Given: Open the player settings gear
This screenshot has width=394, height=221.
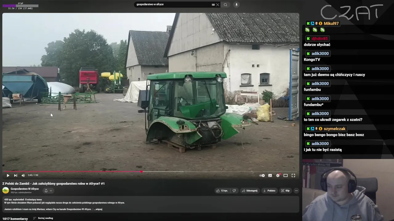Looking at the screenshot, I should 278,176.
